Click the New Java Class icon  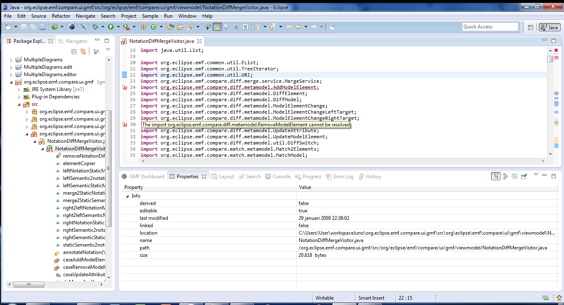pos(153,27)
